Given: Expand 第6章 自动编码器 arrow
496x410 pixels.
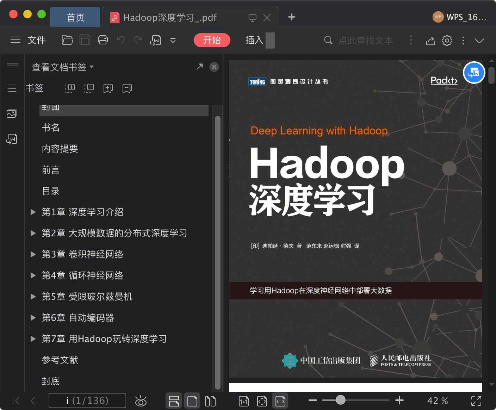Looking at the screenshot, I should [33, 318].
